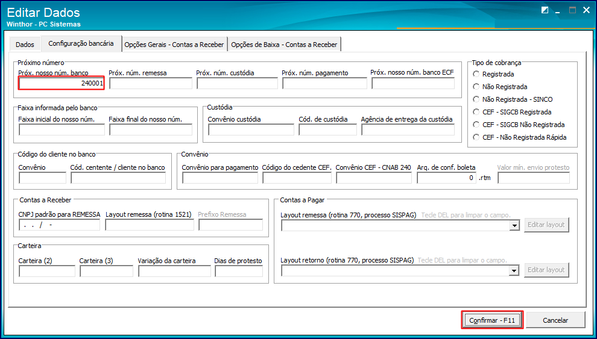Click into Próx. núm. custódia field
Screen dimensions: 597x339
(x=237, y=84)
